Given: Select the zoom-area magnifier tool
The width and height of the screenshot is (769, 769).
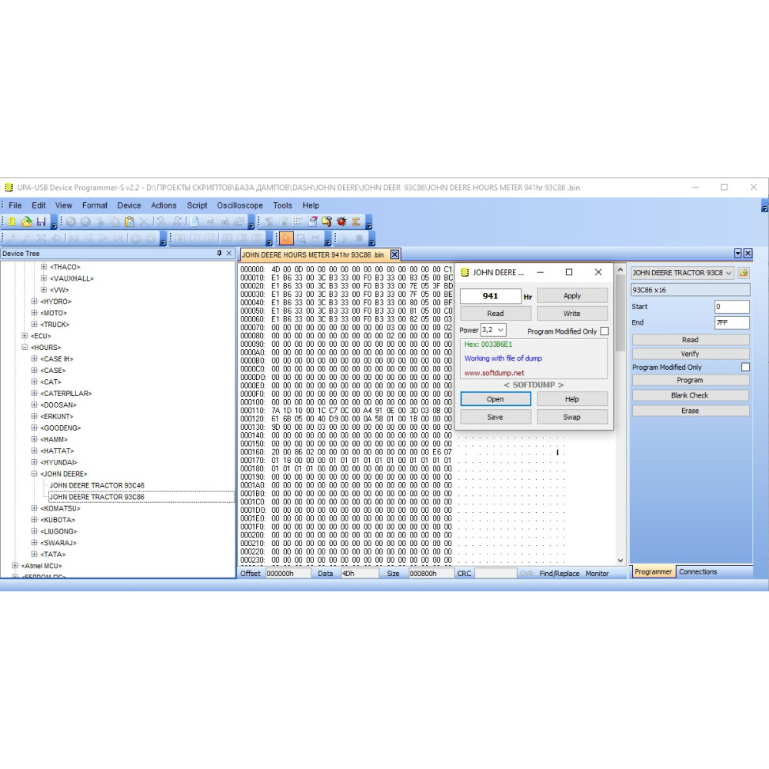Looking at the screenshot, I should coord(301,238).
